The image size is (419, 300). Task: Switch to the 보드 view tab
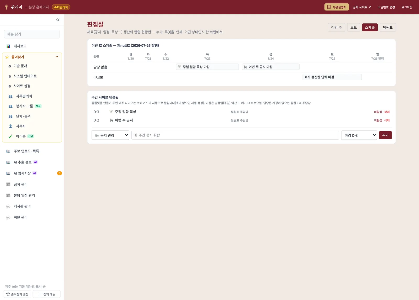click(354, 27)
